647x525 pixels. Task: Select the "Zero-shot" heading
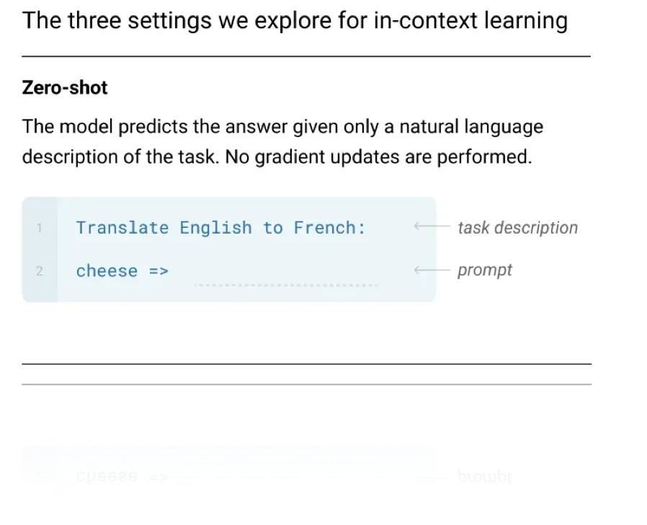click(x=65, y=88)
